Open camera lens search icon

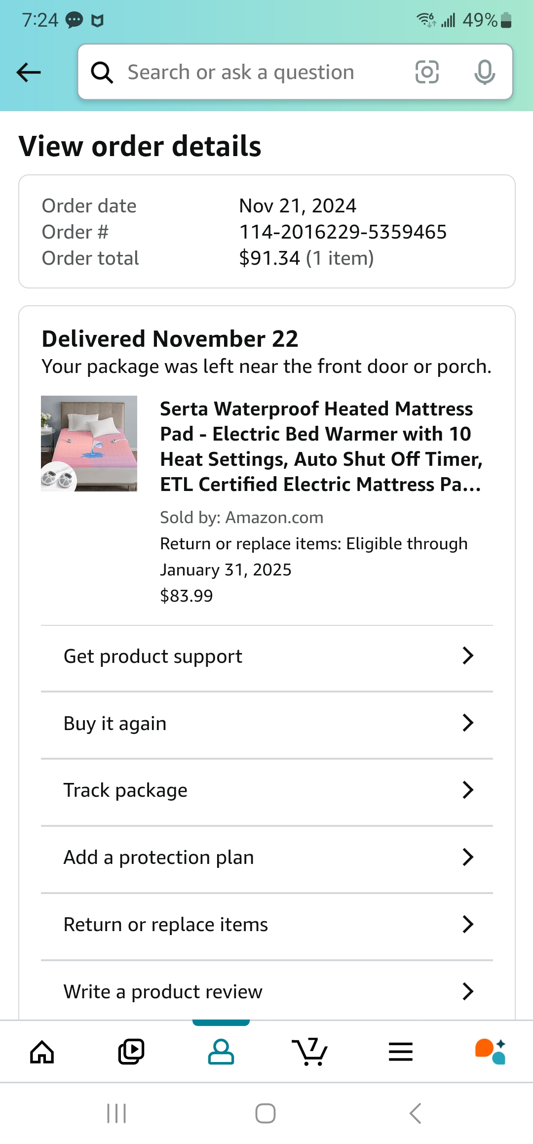(x=427, y=72)
